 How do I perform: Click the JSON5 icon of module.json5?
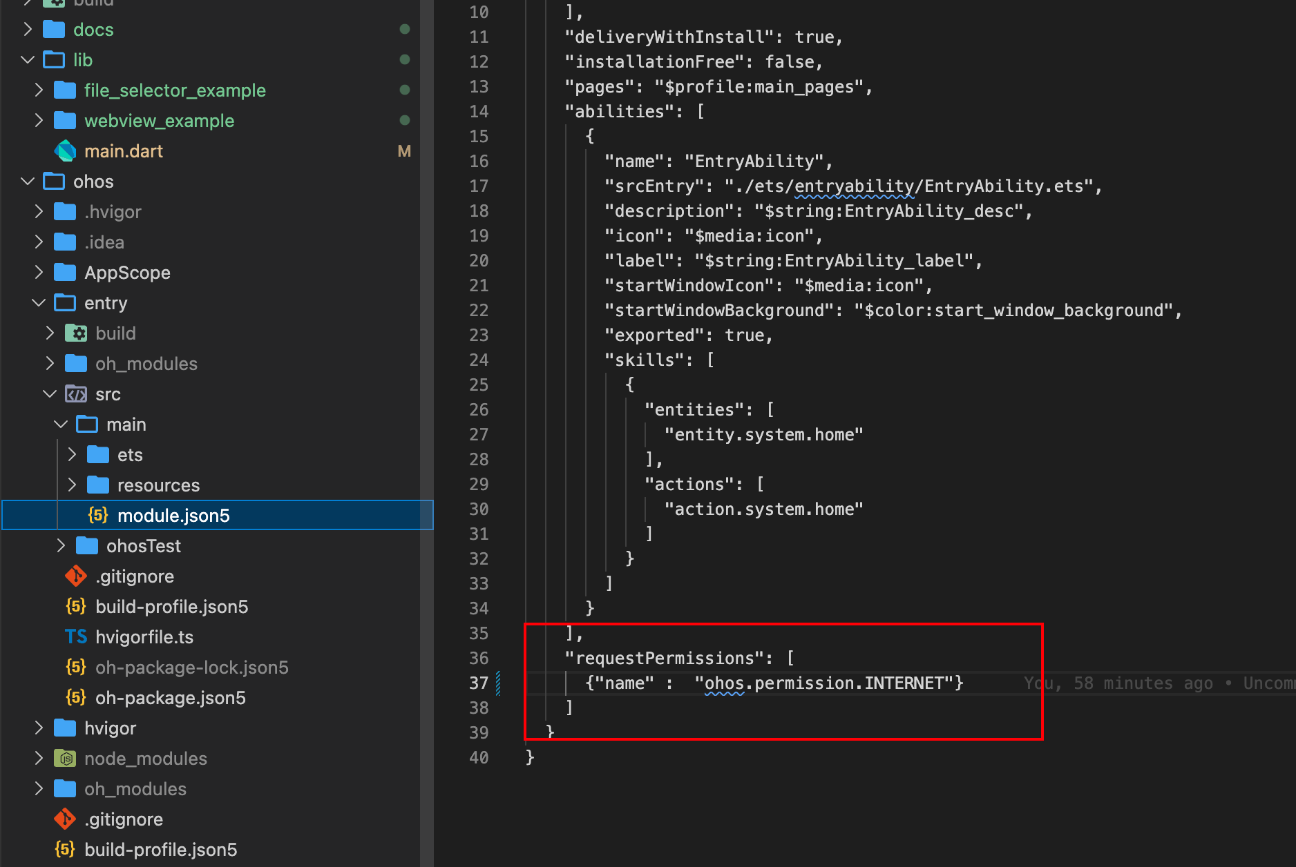pos(98,515)
